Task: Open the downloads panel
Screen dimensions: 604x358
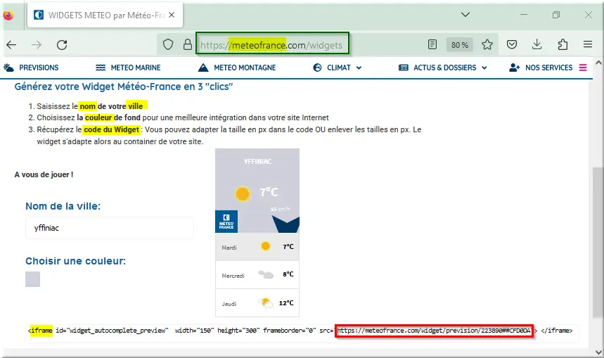Action: pos(537,44)
